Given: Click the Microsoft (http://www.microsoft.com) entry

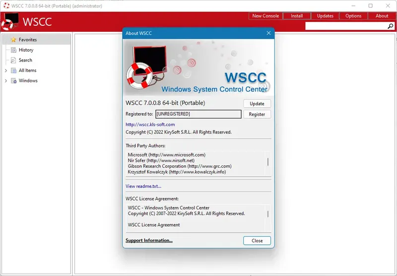Looking at the screenshot, I should click(x=167, y=155).
